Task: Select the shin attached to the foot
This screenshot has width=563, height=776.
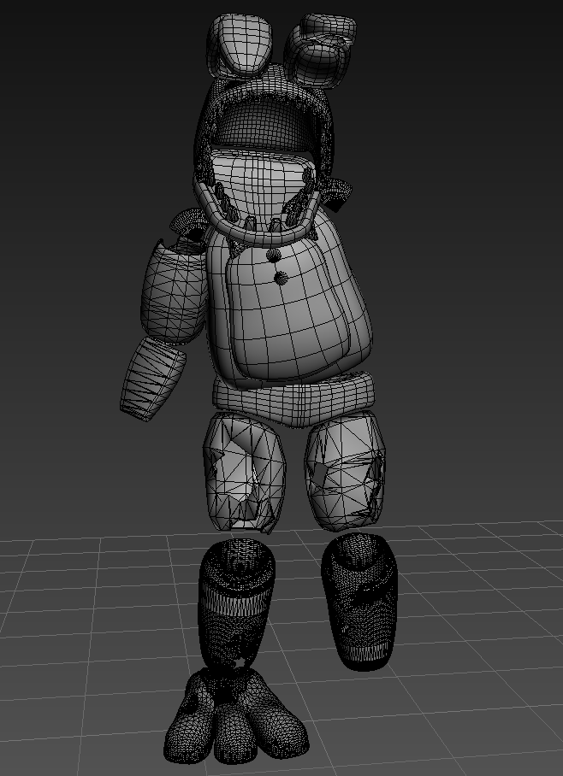Action: [x=236, y=603]
